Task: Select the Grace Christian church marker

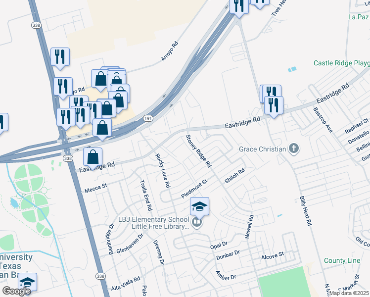Action: pyautogui.click(x=294, y=149)
